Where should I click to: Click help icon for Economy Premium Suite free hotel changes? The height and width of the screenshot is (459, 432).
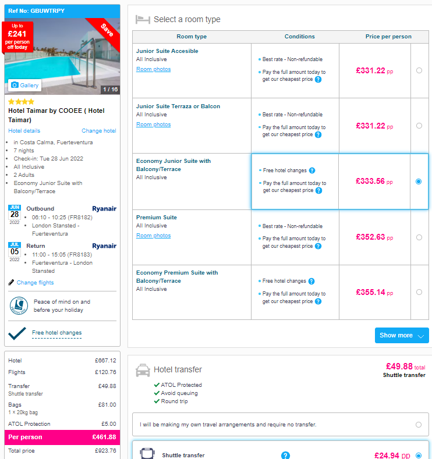pos(311,282)
